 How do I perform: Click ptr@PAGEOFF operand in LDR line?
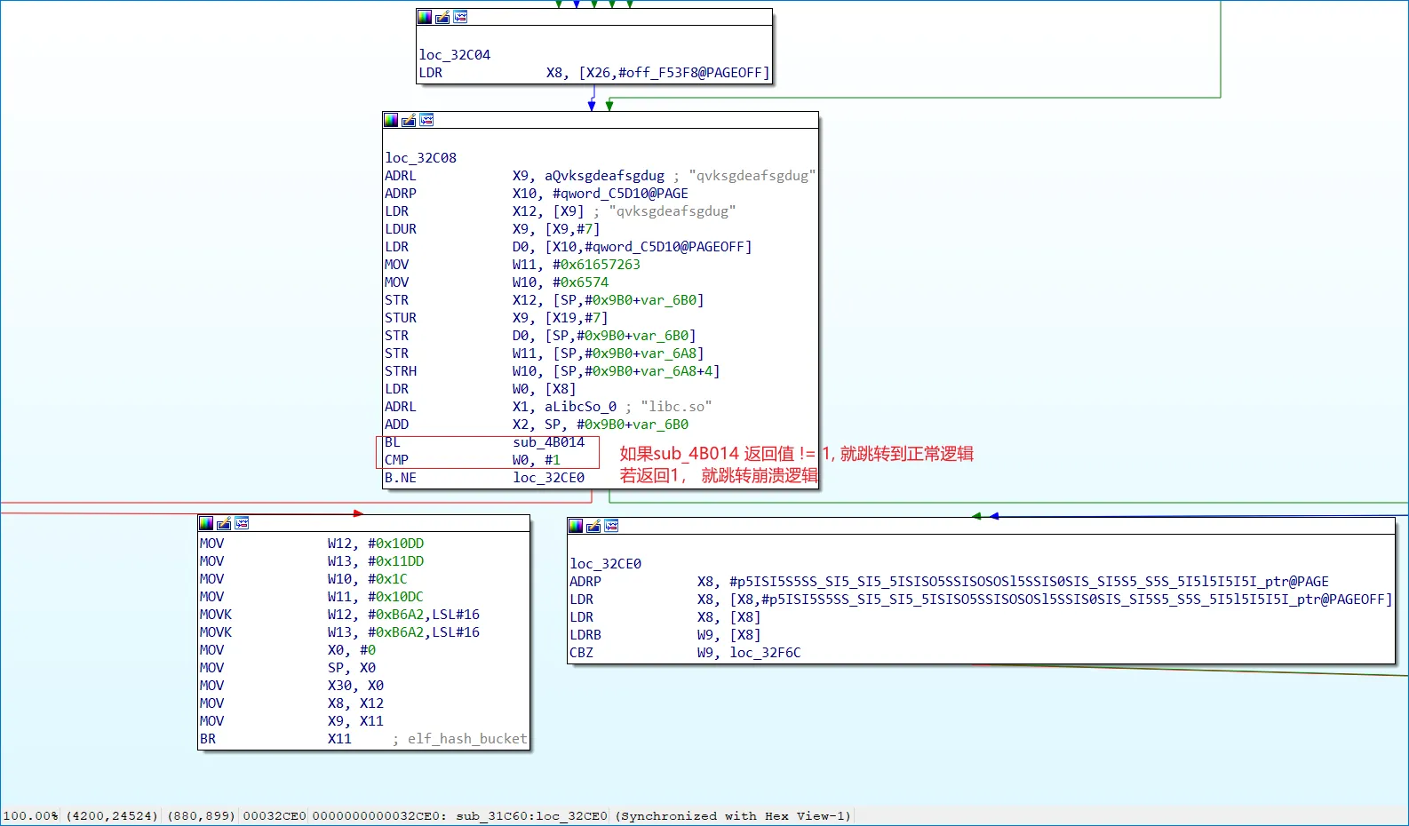[x=1061, y=600]
